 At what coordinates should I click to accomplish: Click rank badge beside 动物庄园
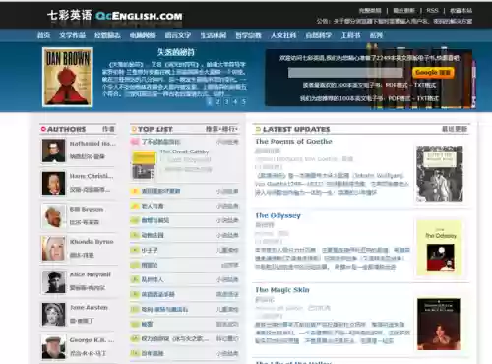135,235
